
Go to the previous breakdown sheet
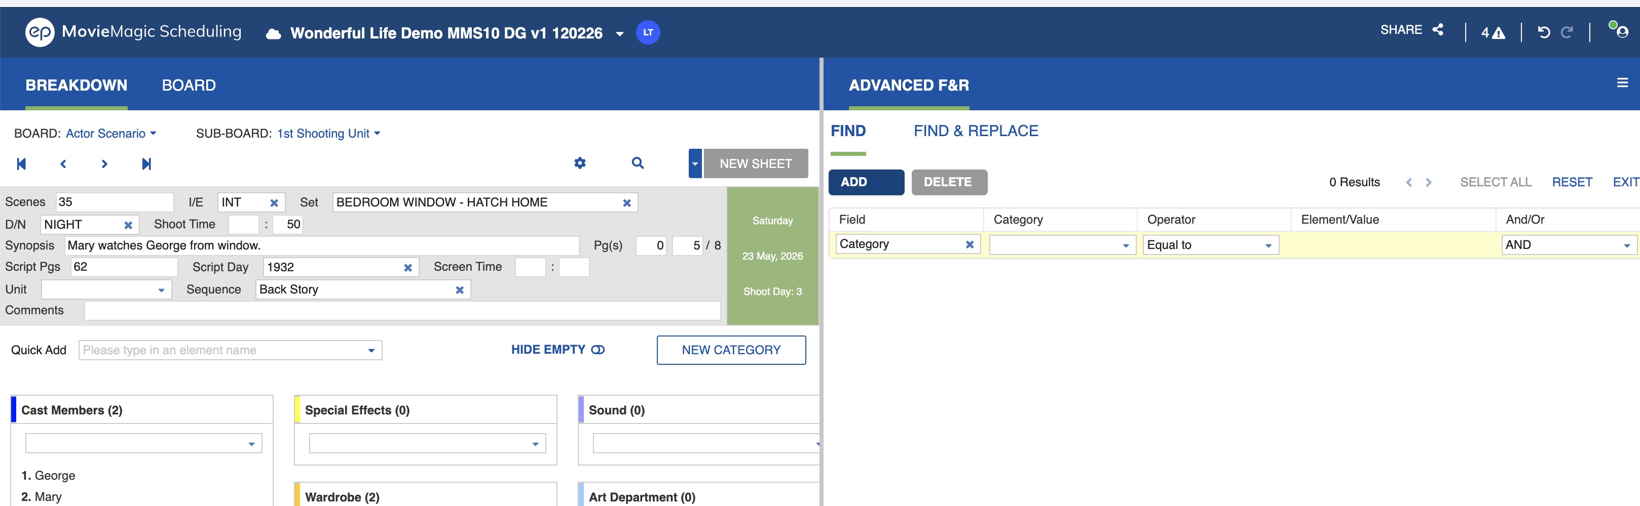pos(63,164)
